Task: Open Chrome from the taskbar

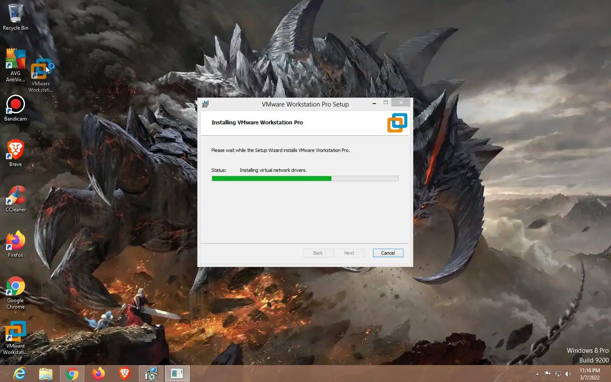Action: point(72,374)
